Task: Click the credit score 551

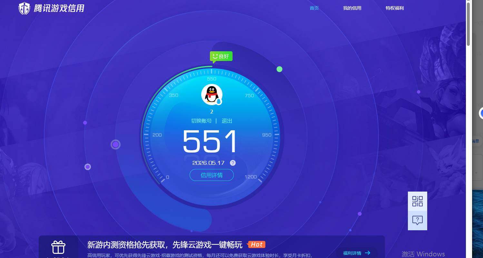Action: point(210,141)
